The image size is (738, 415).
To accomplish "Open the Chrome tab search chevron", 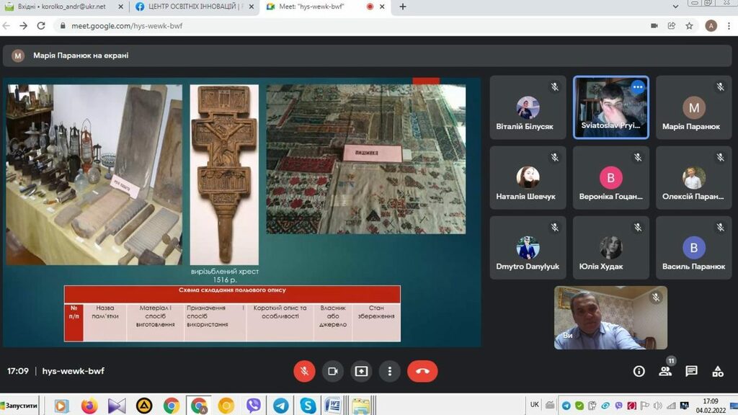I will tap(675, 6).
